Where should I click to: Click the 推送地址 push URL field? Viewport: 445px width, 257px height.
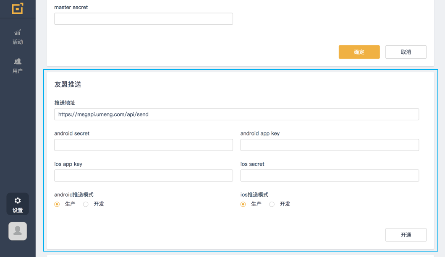coord(236,114)
